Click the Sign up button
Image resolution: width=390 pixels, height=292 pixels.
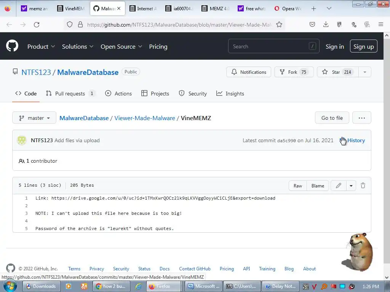pos(364,46)
